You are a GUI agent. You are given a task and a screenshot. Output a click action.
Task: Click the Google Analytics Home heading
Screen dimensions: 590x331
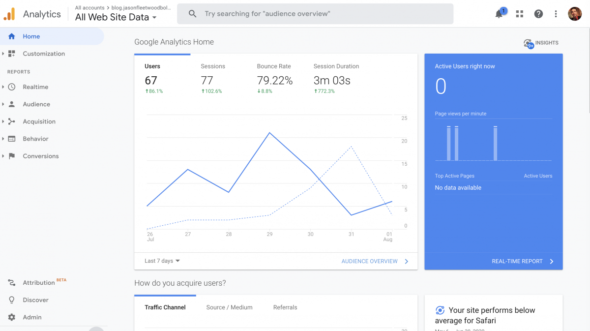pos(174,42)
